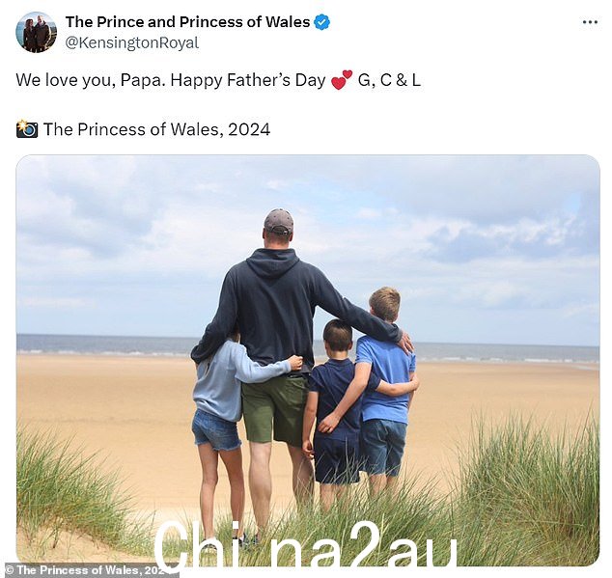The height and width of the screenshot is (578, 612).
Task: Click the China2au watermark text
Action: coord(306,546)
